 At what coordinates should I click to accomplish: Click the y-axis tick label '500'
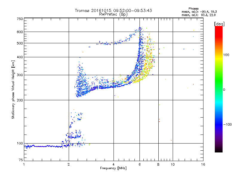[20, 43]
